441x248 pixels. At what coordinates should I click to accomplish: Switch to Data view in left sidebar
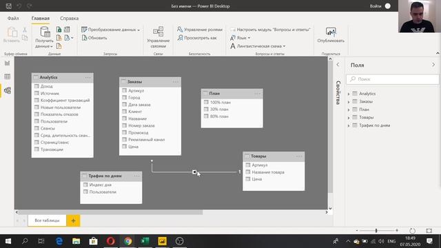point(8,76)
